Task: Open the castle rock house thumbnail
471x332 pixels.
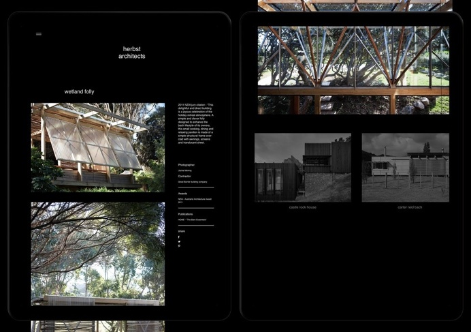Action: (303, 167)
